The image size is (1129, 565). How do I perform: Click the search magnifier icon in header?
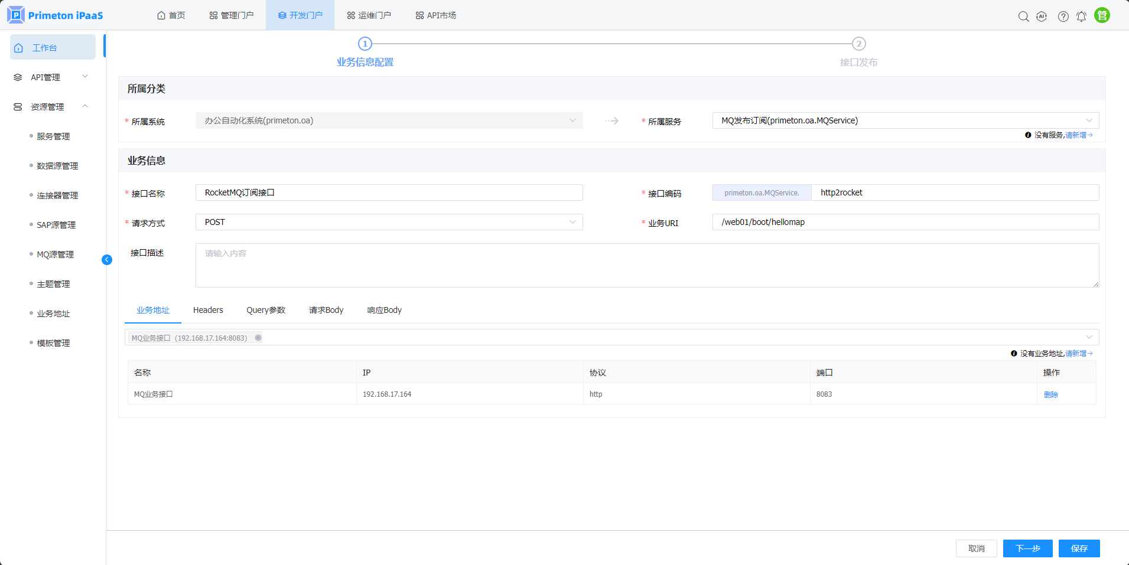pos(1023,17)
